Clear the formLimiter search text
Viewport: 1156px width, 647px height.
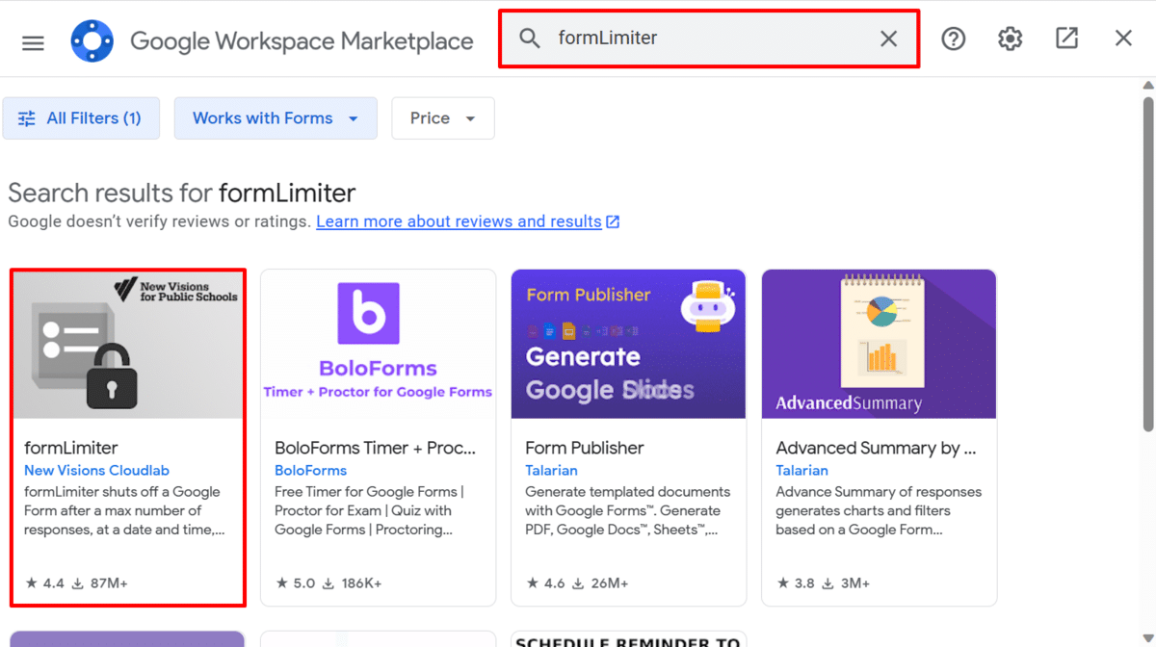[888, 39]
